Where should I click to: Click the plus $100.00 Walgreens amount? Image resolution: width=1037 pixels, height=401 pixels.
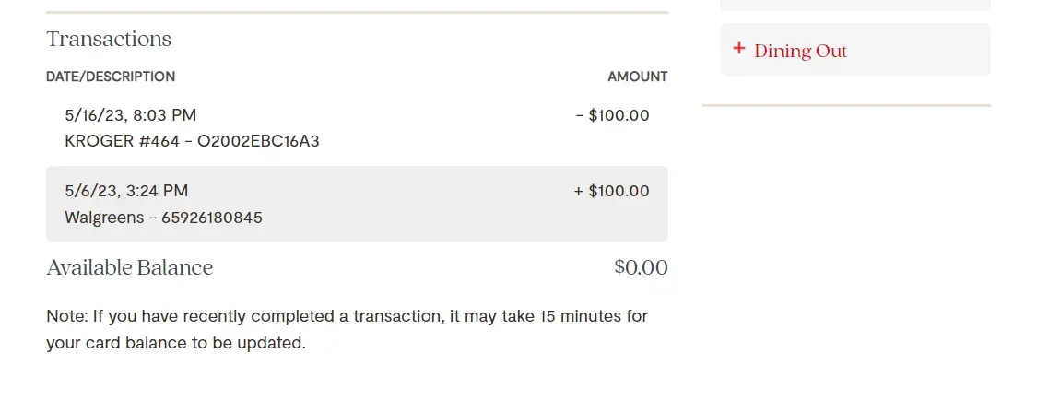click(x=611, y=191)
